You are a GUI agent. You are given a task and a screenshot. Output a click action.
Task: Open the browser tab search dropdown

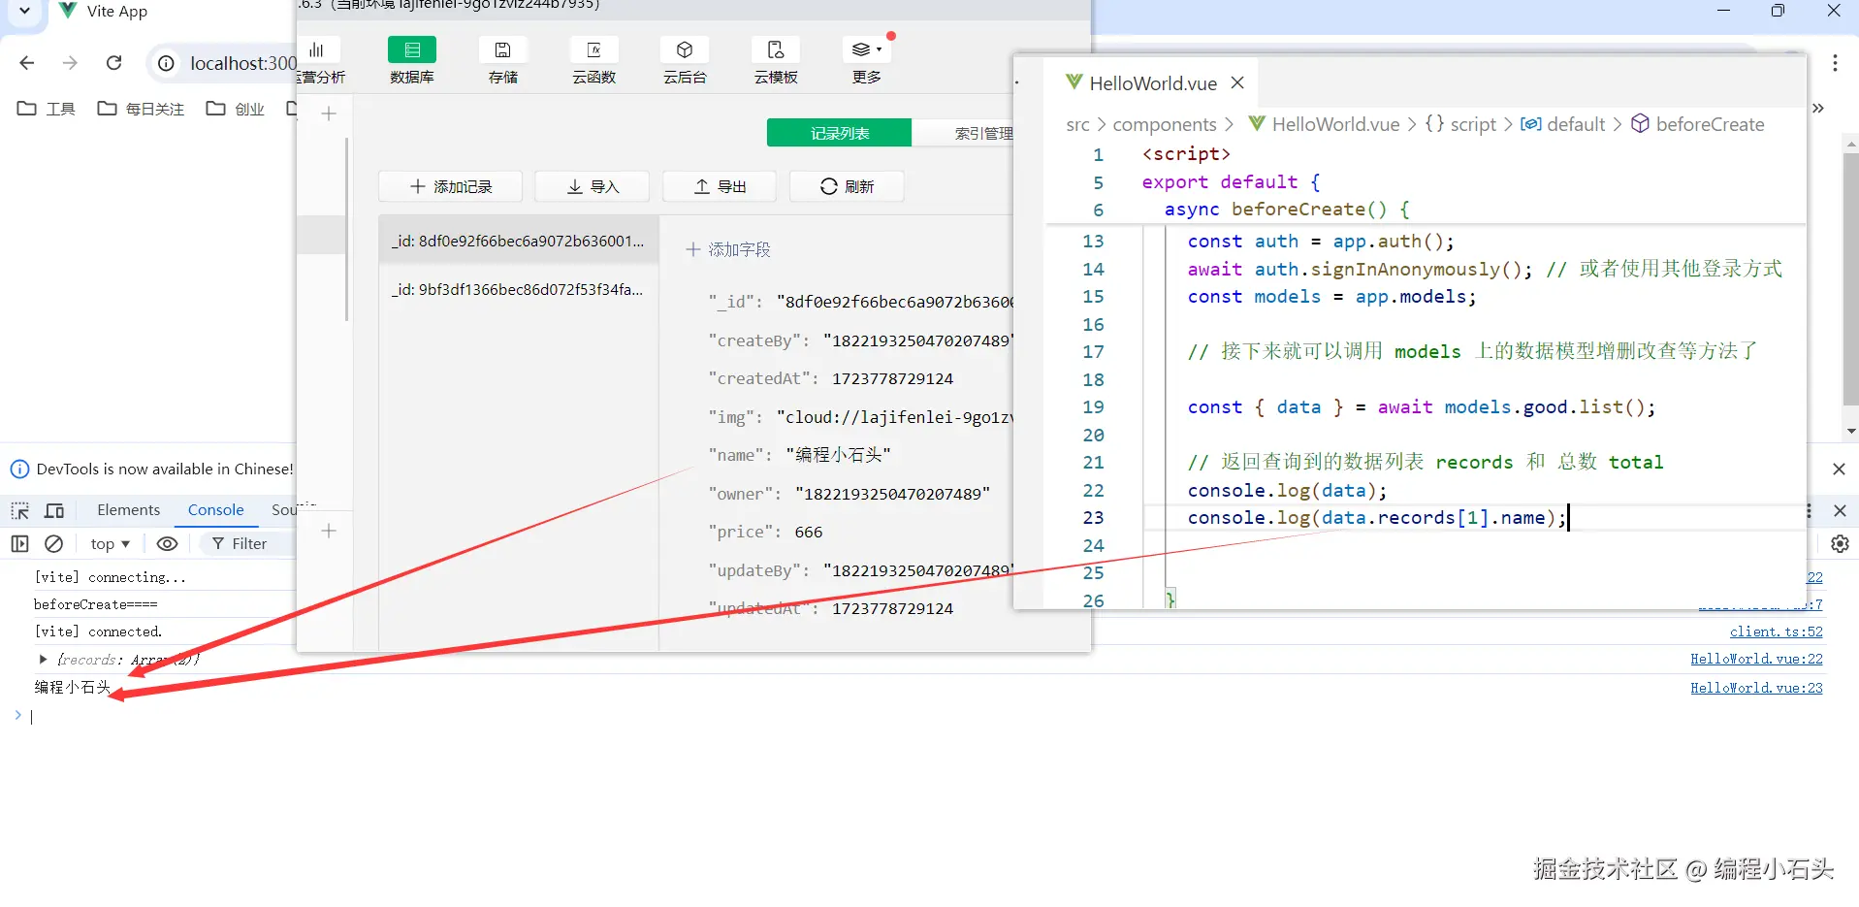click(x=24, y=11)
